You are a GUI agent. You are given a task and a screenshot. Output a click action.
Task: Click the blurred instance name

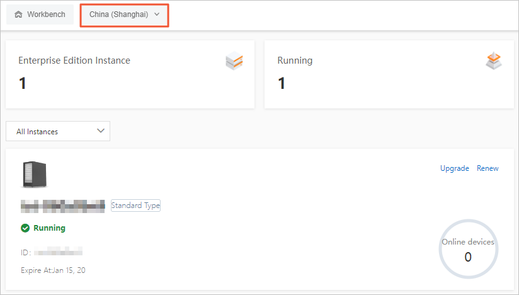[62, 205]
